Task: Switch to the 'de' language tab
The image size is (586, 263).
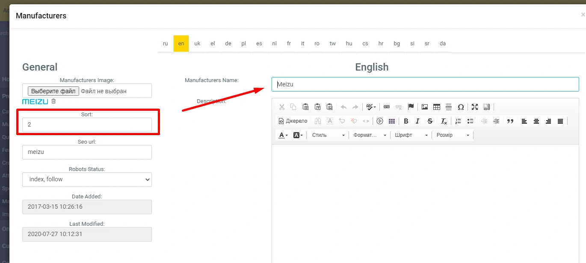Action: click(228, 44)
